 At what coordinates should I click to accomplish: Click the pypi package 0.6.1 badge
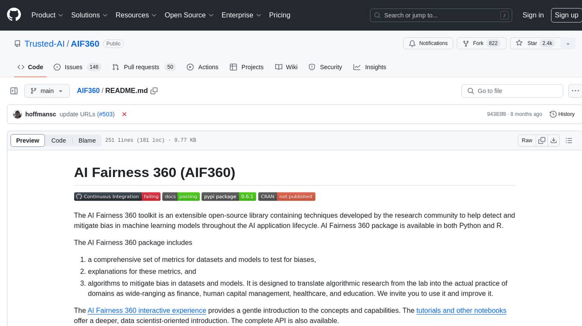tap(229, 197)
